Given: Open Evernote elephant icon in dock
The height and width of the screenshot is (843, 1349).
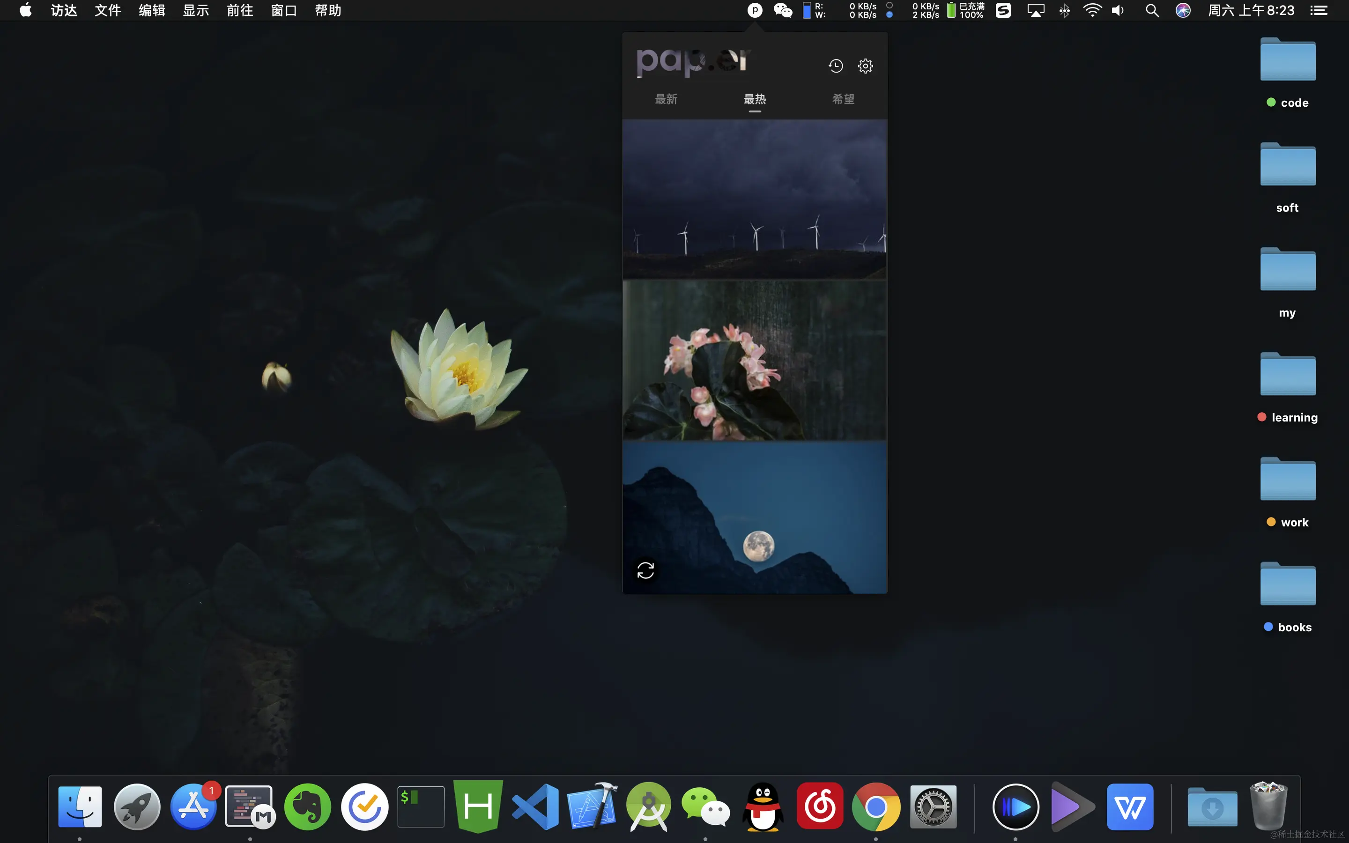Looking at the screenshot, I should pyautogui.click(x=307, y=806).
